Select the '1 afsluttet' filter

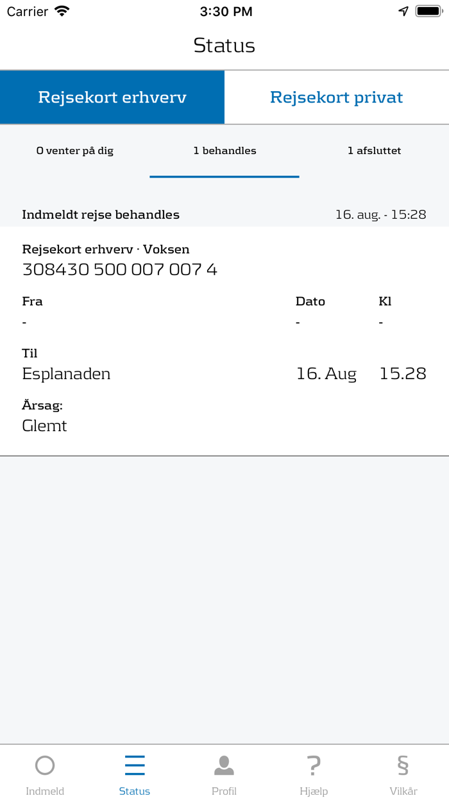[x=375, y=151]
